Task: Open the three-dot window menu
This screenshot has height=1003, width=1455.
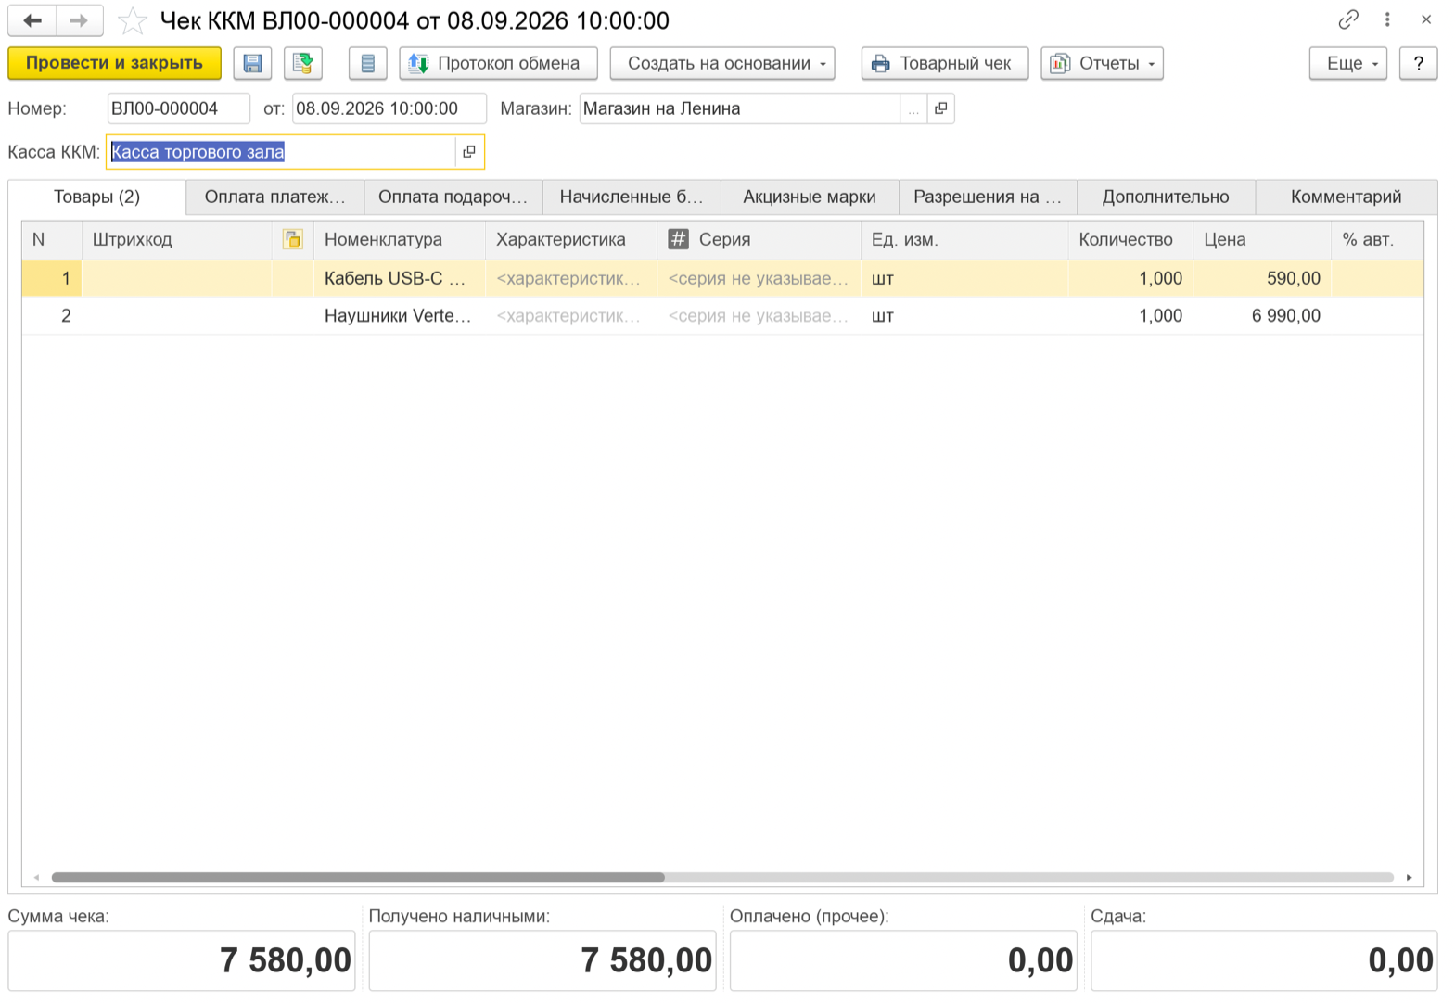Action: click(1387, 19)
